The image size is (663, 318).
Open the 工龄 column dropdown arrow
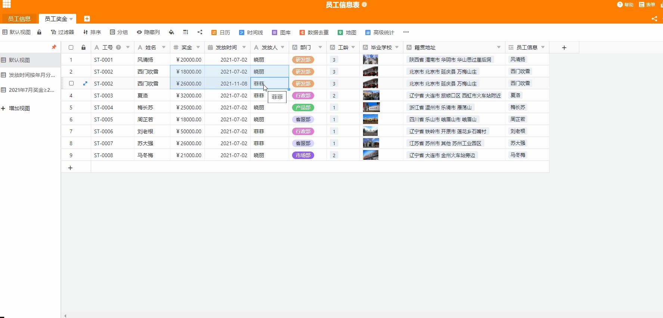pos(353,47)
